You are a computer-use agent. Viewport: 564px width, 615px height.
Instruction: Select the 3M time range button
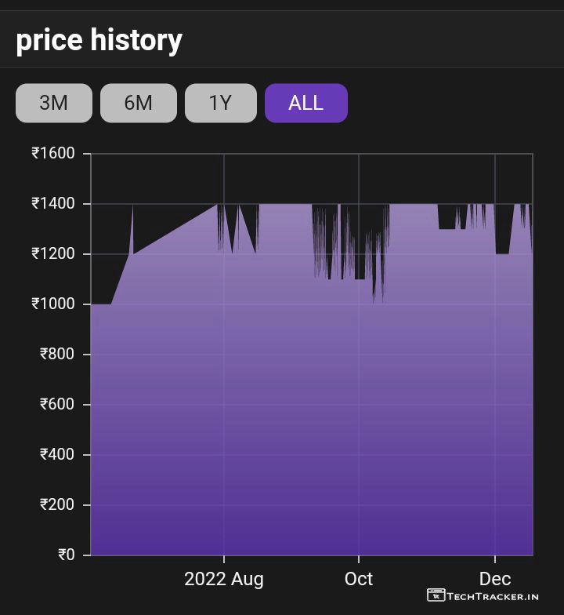pyautogui.click(x=53, y=103)
